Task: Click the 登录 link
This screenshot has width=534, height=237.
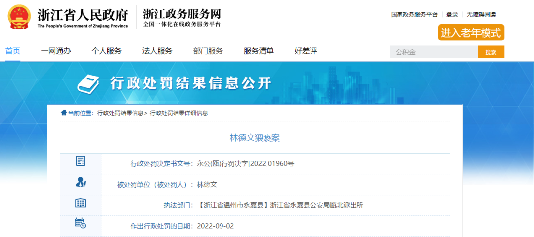Action: 452,15
